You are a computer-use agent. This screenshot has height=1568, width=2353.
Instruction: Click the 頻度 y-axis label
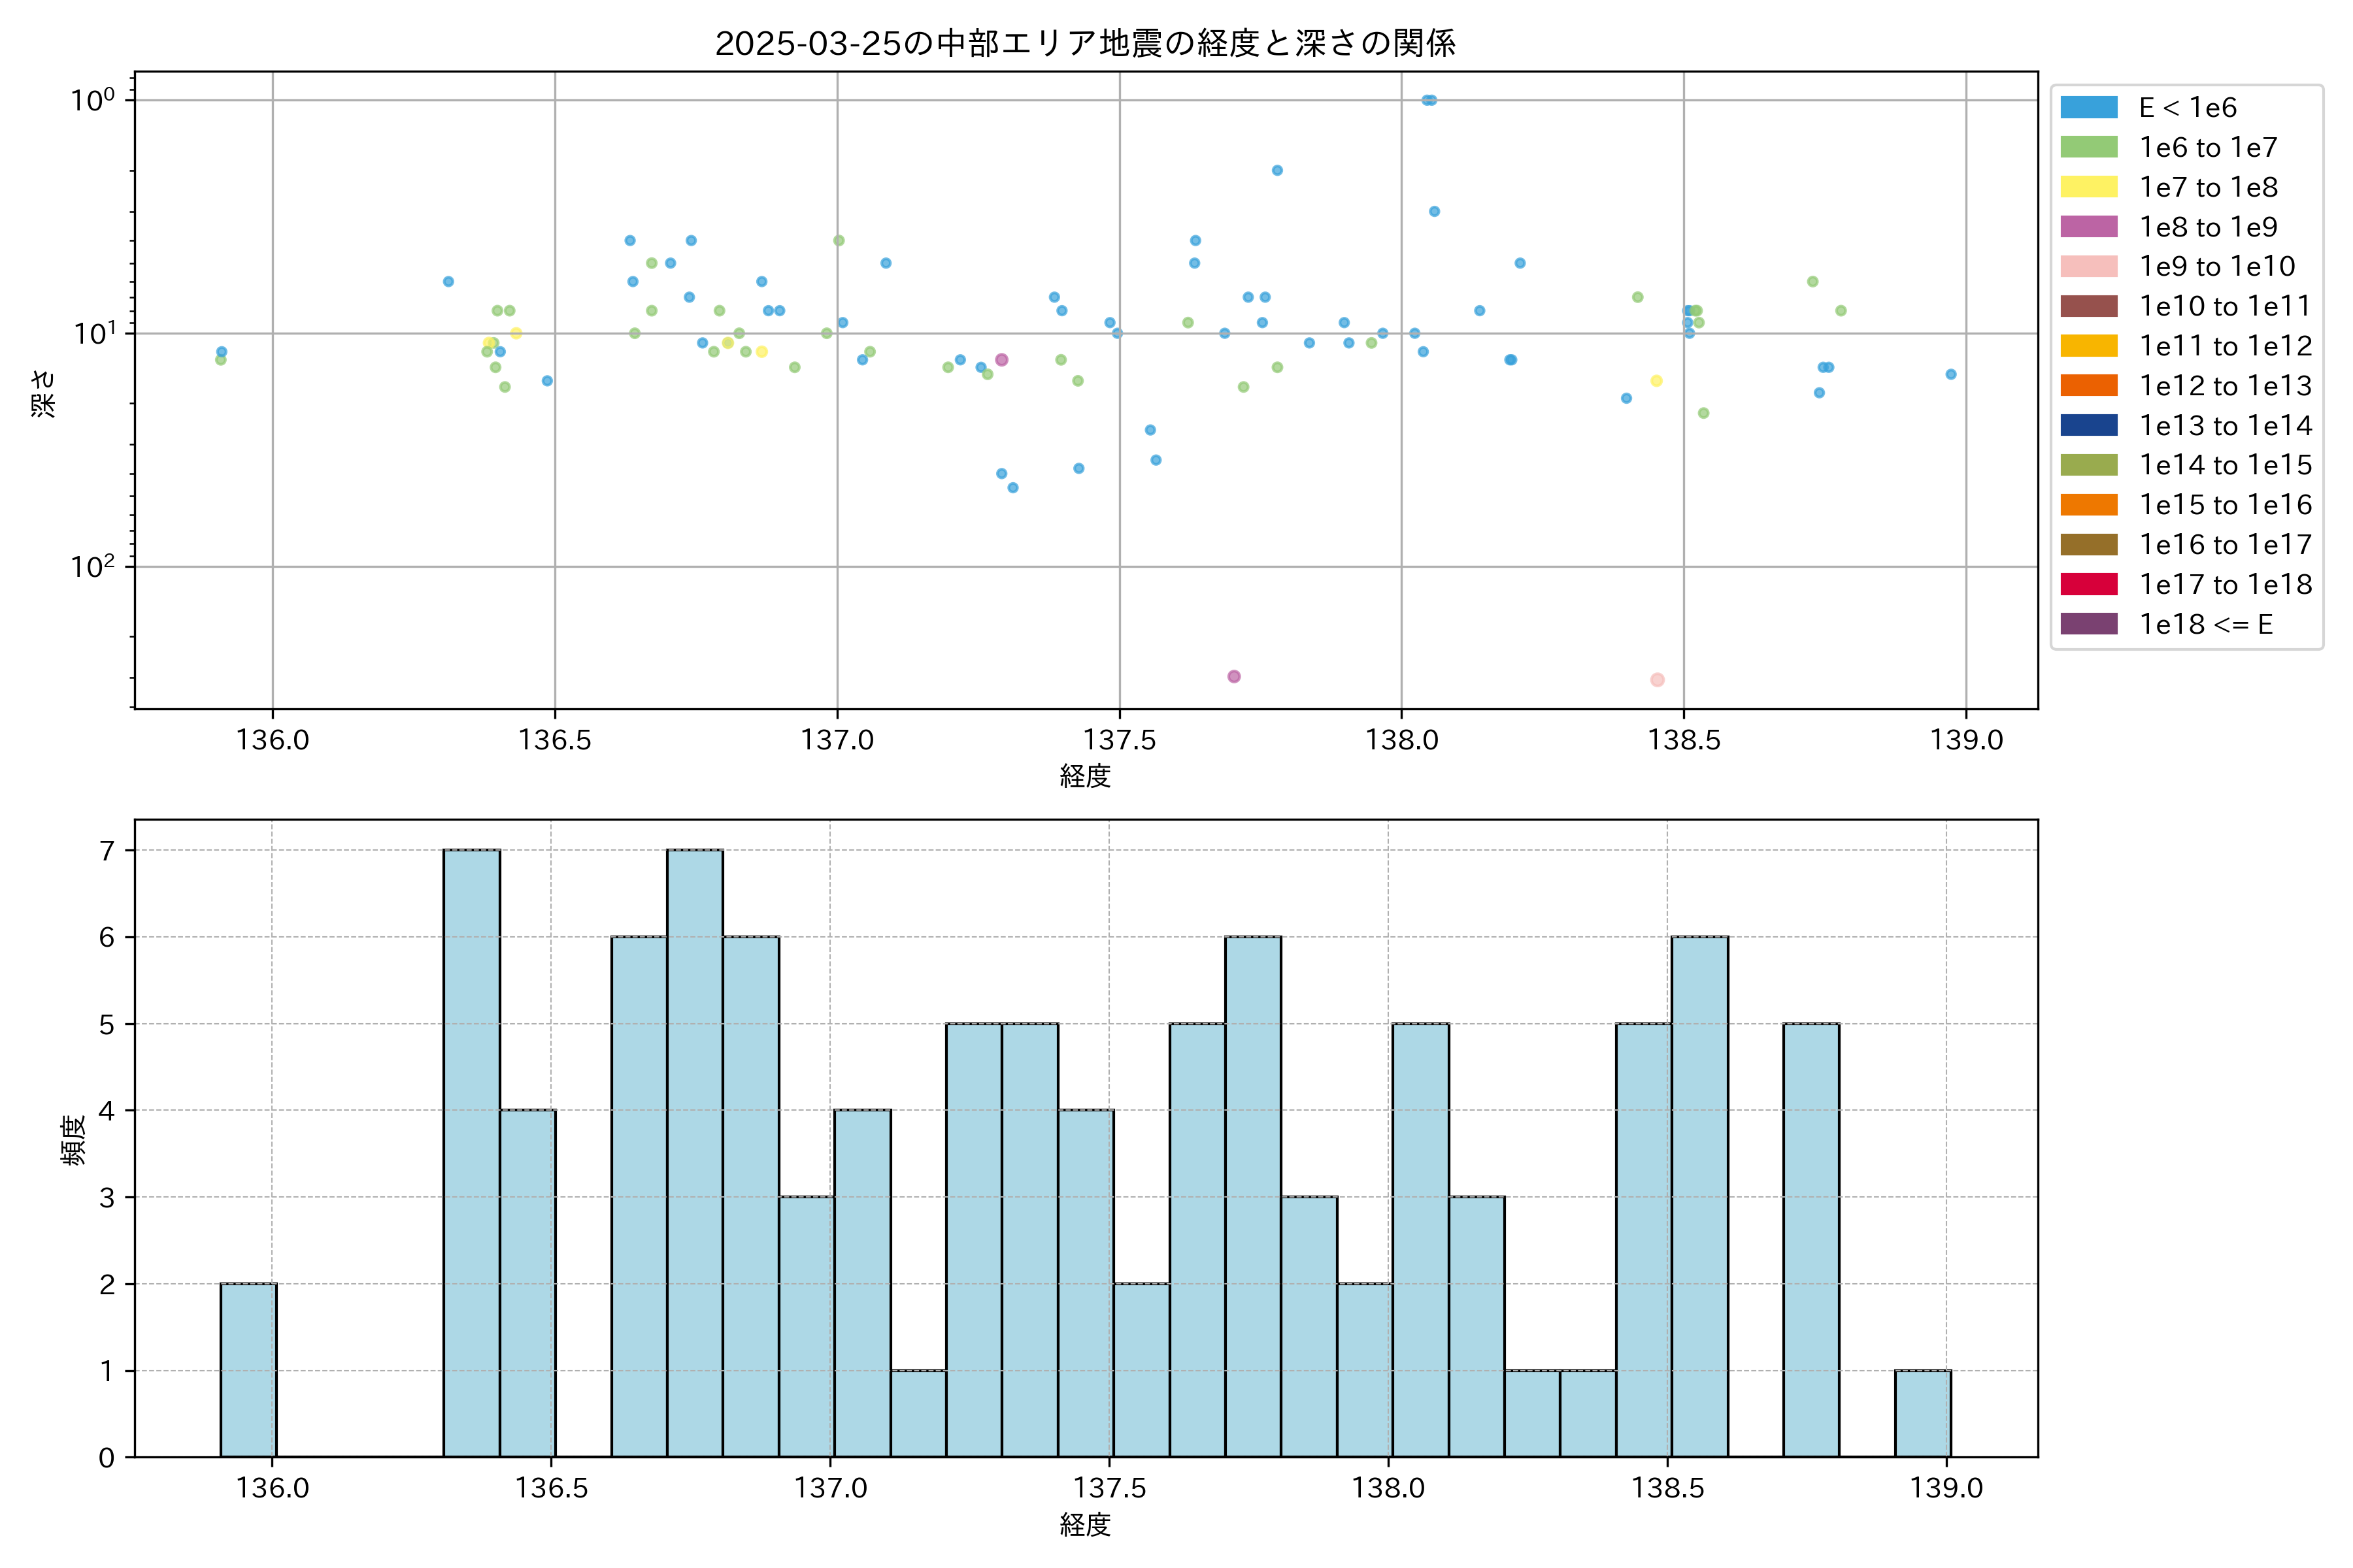(x=73, y=1140)
